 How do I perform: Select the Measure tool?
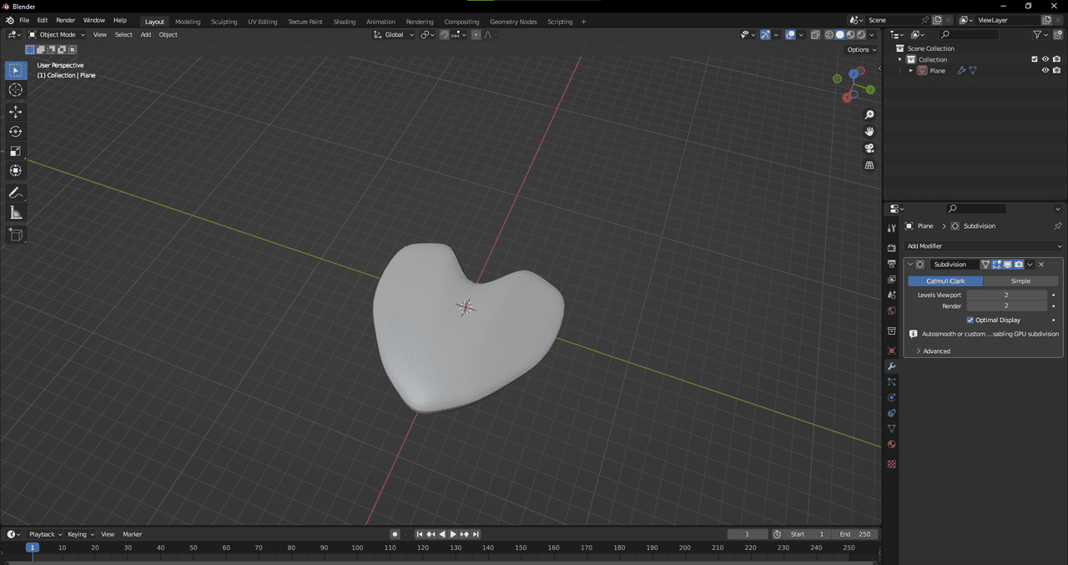tap(15, 213)
